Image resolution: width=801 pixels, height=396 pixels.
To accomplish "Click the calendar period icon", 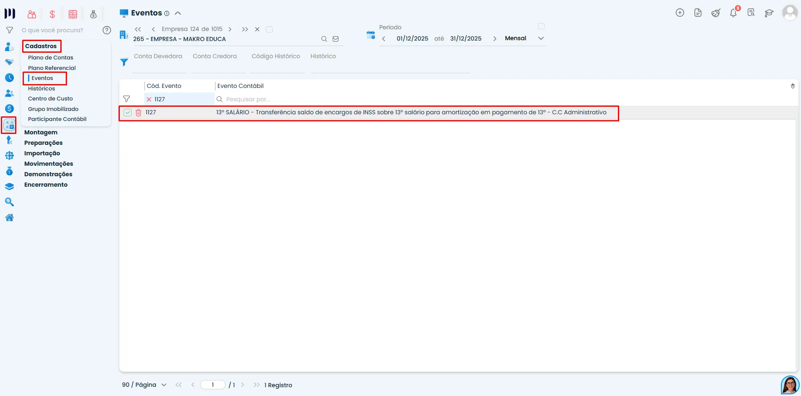I will (371, 35).
